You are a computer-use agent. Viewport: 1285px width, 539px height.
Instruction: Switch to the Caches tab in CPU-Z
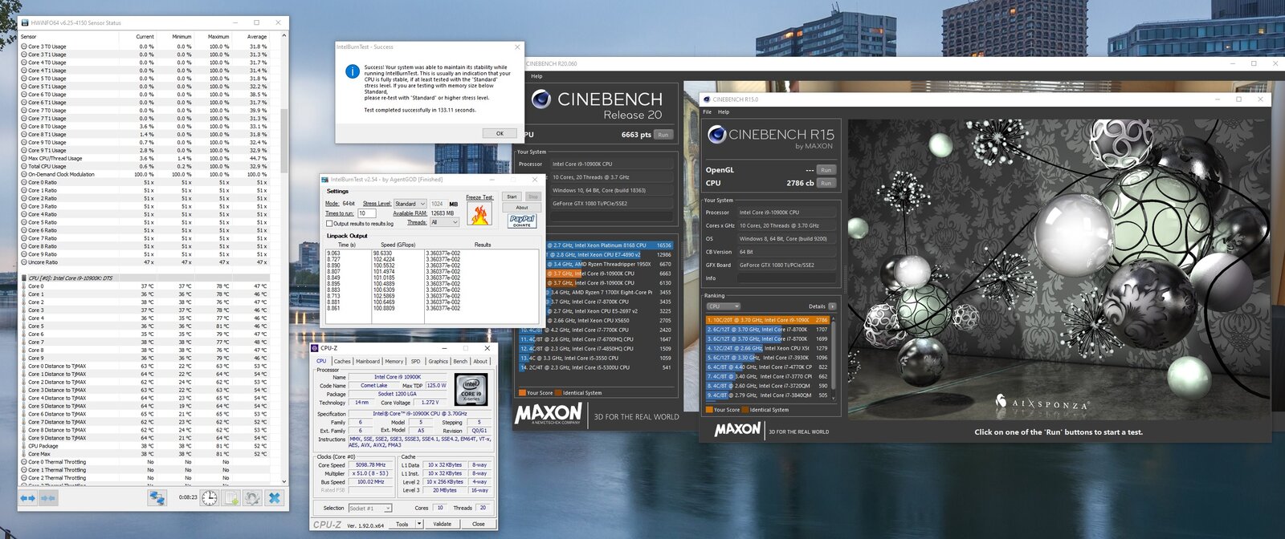click(x=342, y=361)
